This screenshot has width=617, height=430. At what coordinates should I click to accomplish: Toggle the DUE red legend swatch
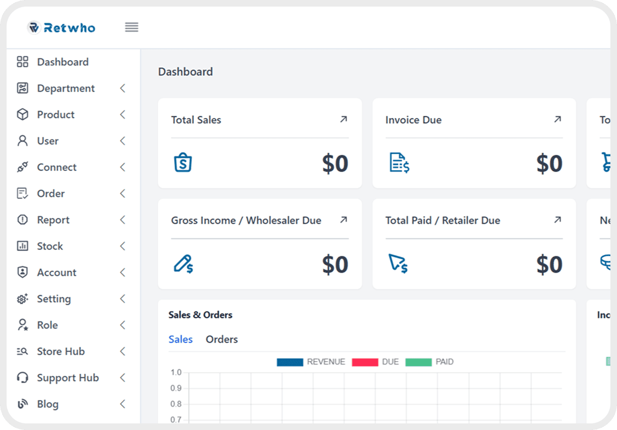click(365, 362)
